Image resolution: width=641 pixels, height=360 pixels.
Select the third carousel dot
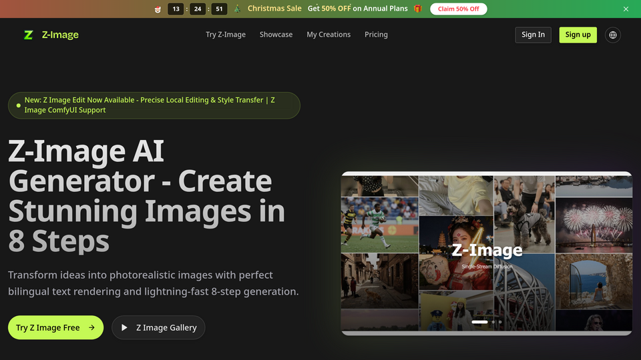coord(500,322)
